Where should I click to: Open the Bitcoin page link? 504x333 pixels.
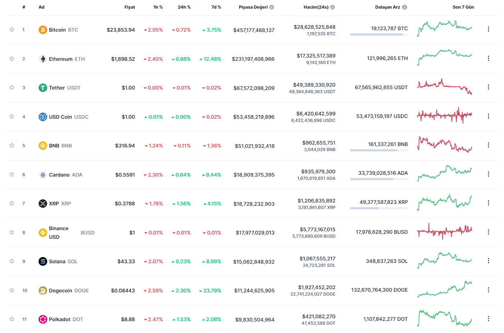pos(58,30)
